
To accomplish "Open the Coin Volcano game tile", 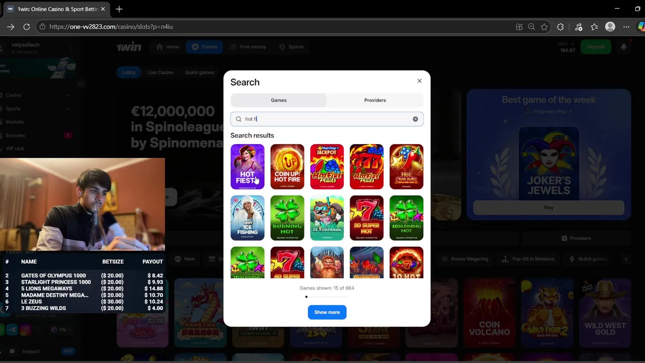I will coord(489,313).
